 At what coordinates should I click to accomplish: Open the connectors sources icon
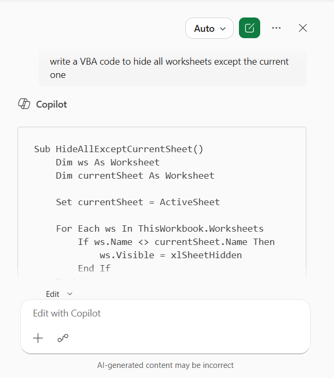coord(63,338)
